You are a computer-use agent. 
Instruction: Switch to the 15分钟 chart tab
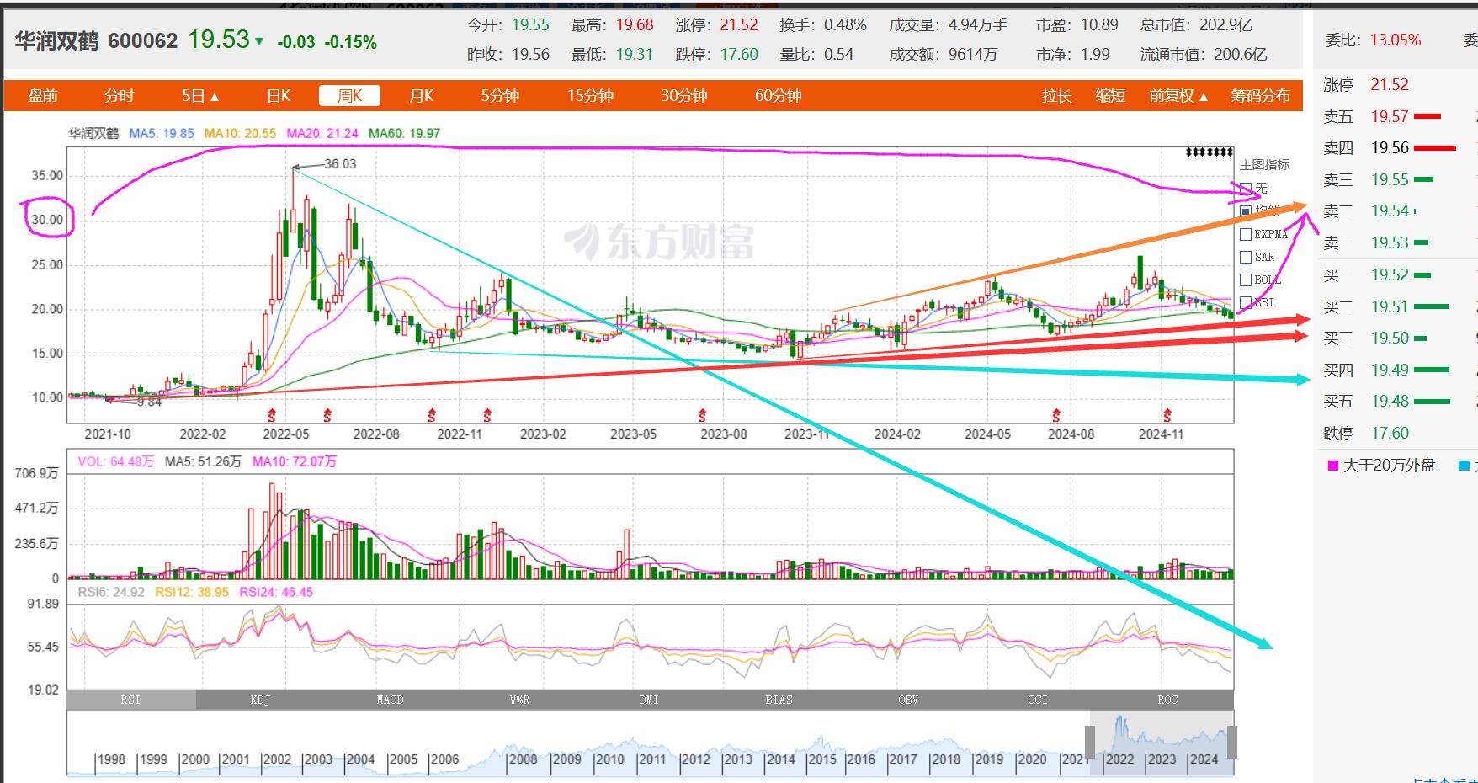coord(590,96)
